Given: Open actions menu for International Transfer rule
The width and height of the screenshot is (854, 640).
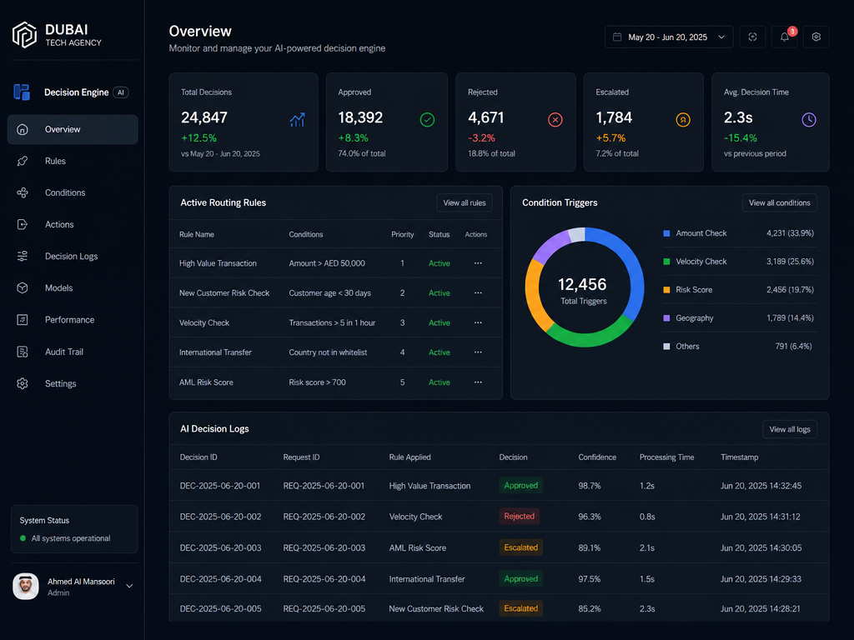Looking at the screenshot, I should click(478, 352).
